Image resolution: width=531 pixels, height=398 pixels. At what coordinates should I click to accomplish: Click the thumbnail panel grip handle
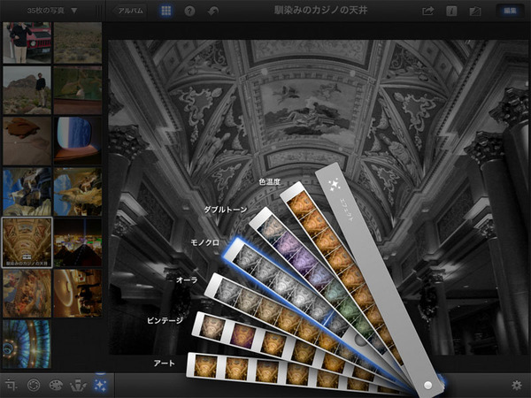point(99,11)
